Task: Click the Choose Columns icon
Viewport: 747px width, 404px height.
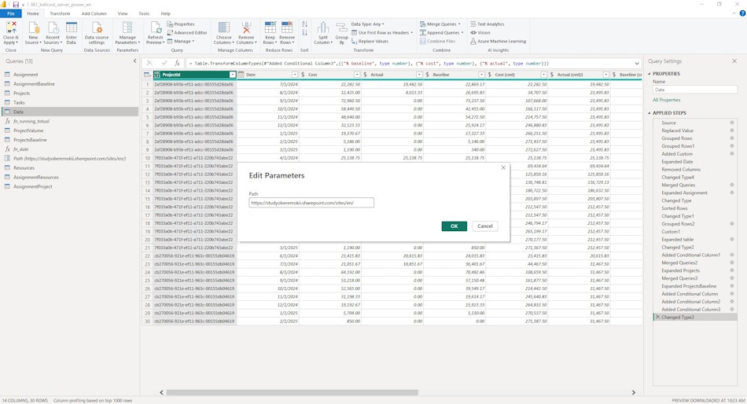Action: tap(223, 28)
